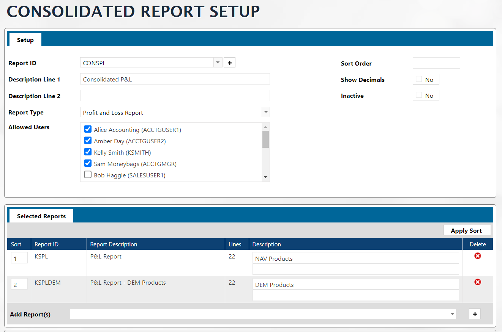The image size is (502, 332).
Task: Click the plus icon beside Report ID
Action: (x=229, y=63)
